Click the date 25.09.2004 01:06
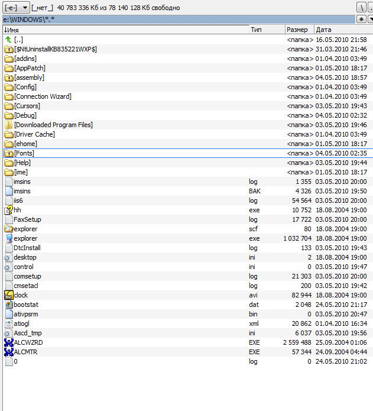Viewport: 373px width, 411px height. 341,342
